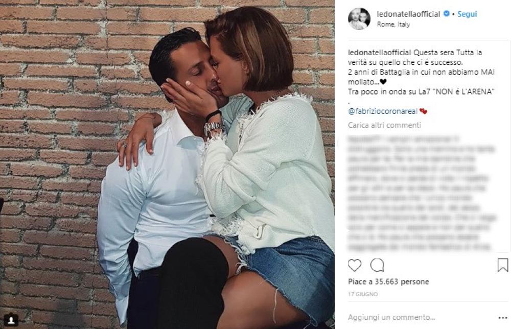Open the three-dot more options menu
The image size is (511, 329).
point(503,318)
